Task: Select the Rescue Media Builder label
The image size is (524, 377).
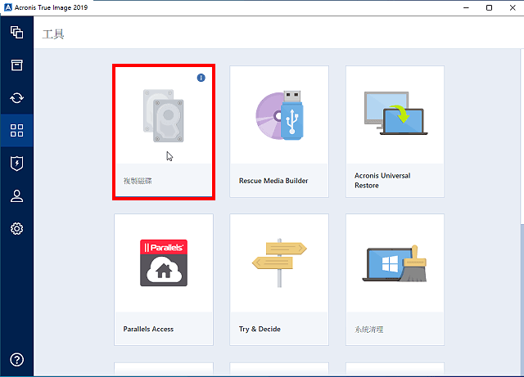Action: [273, 180]
